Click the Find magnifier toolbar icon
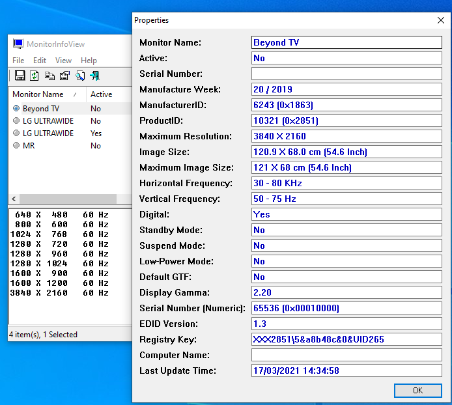 click(79, 76)
